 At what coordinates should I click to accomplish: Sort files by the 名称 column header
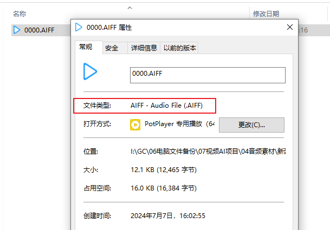click(x=20, y=14)
